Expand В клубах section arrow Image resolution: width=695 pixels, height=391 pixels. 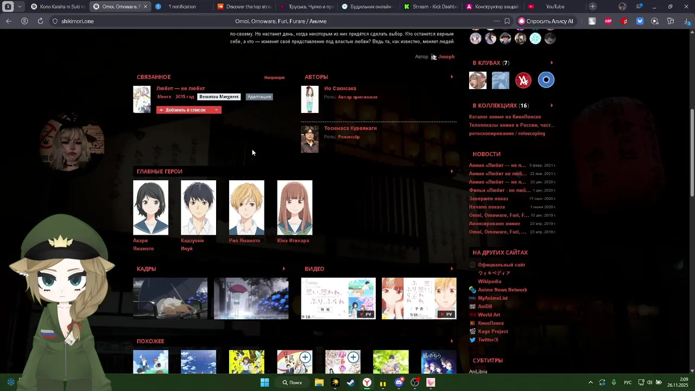point(552,62)
